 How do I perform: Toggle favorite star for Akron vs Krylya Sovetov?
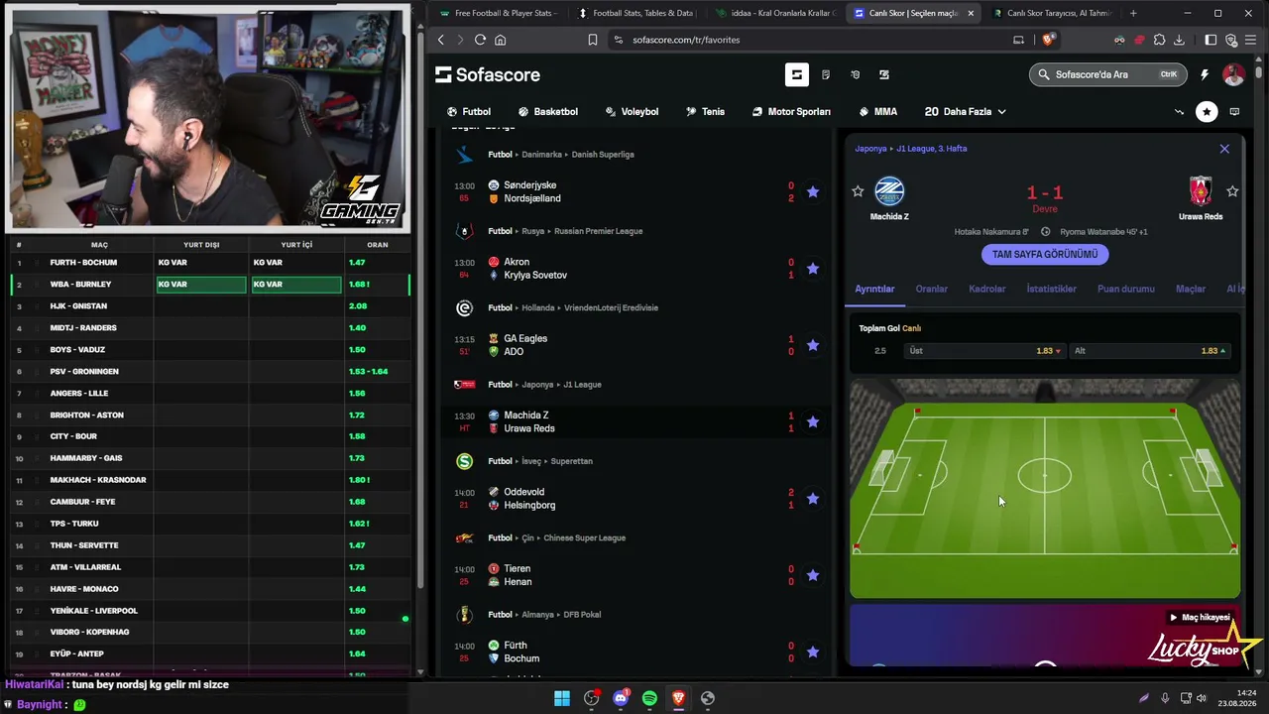point(813,269)
